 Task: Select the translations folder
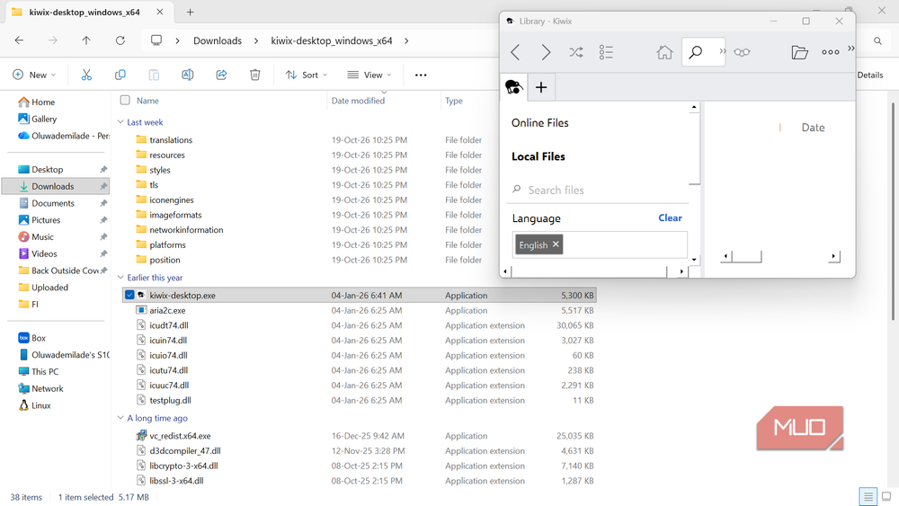[171, 140]
